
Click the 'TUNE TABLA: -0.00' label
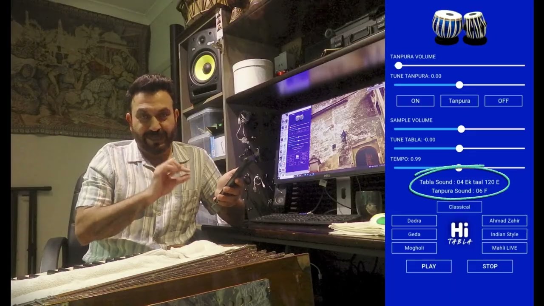pos(413,139)
